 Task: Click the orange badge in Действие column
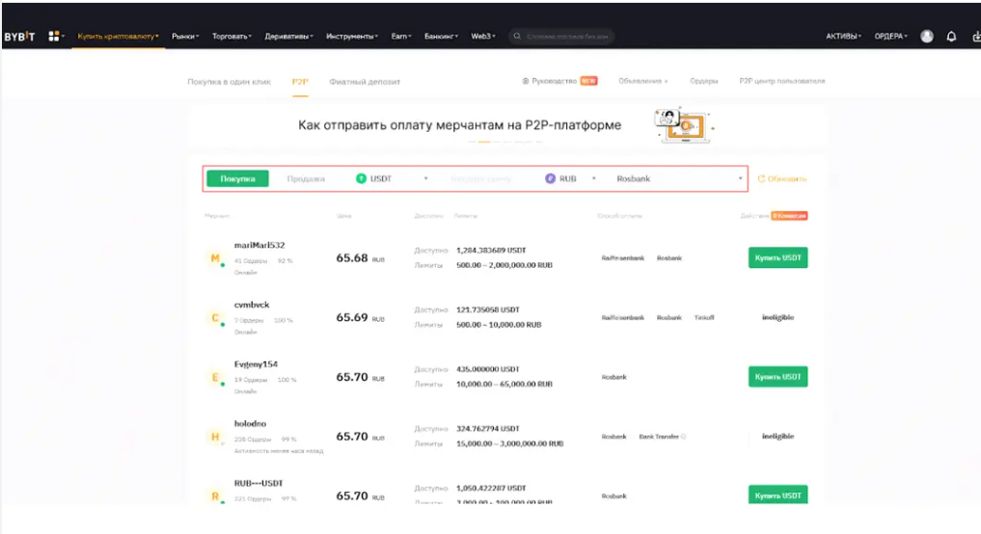789,216
